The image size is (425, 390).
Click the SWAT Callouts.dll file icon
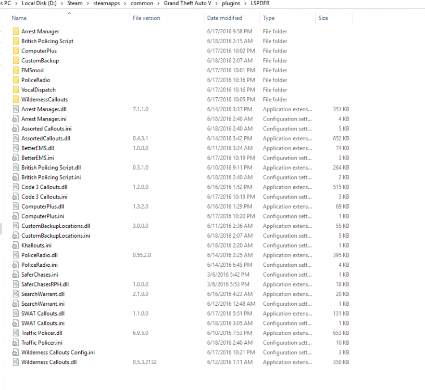point(16,314)
